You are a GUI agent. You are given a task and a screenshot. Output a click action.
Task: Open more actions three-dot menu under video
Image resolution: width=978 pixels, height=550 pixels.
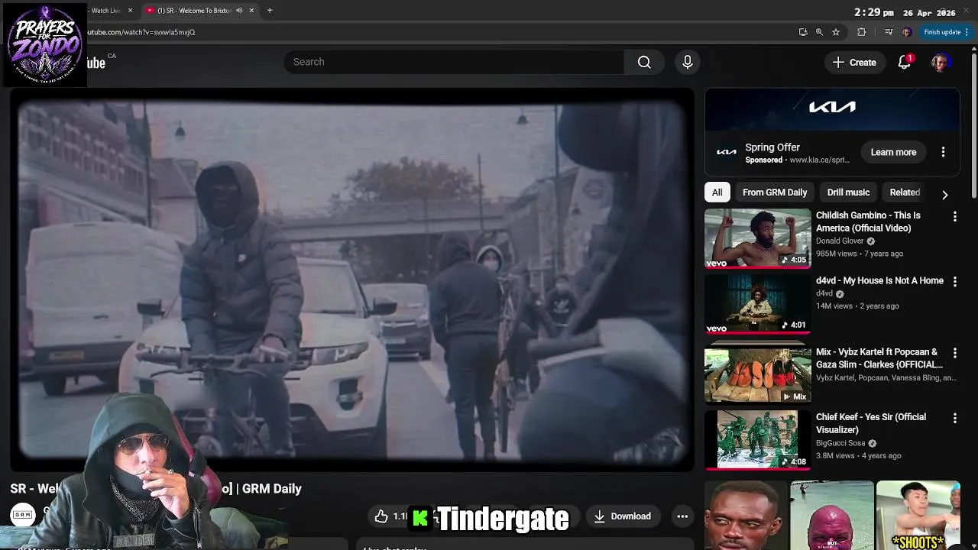[x=682, y=516]
